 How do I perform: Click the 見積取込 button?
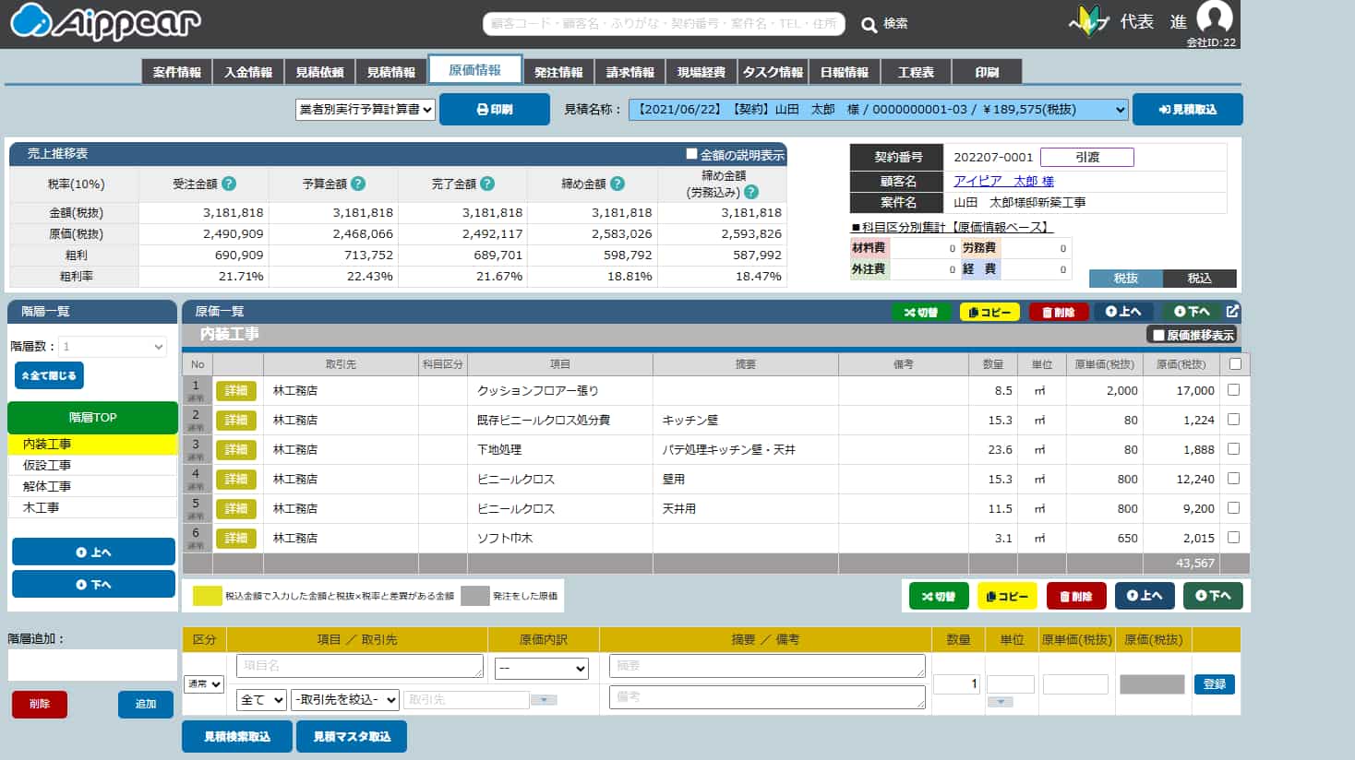click(x=1187, y=110)
